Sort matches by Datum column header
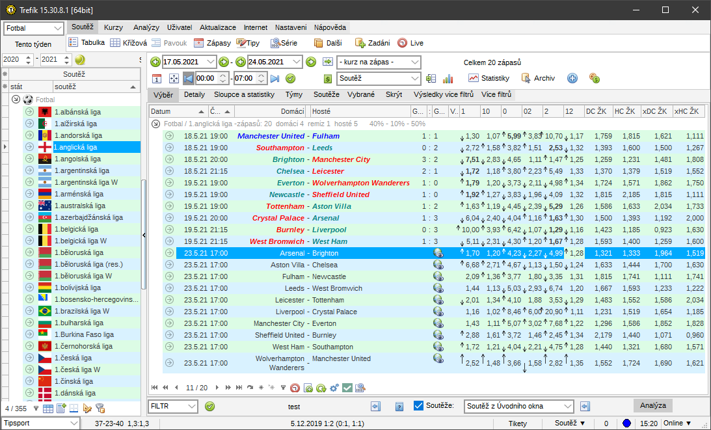The width and height of the screenshot is (711, 430). [178, 111]
